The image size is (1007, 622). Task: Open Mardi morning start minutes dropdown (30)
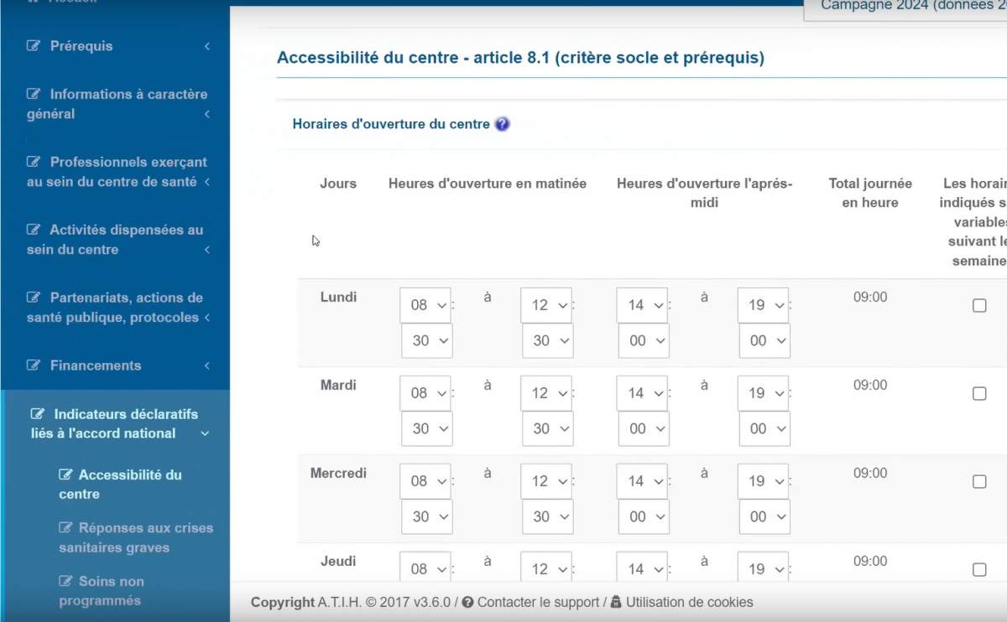[427, 428]
